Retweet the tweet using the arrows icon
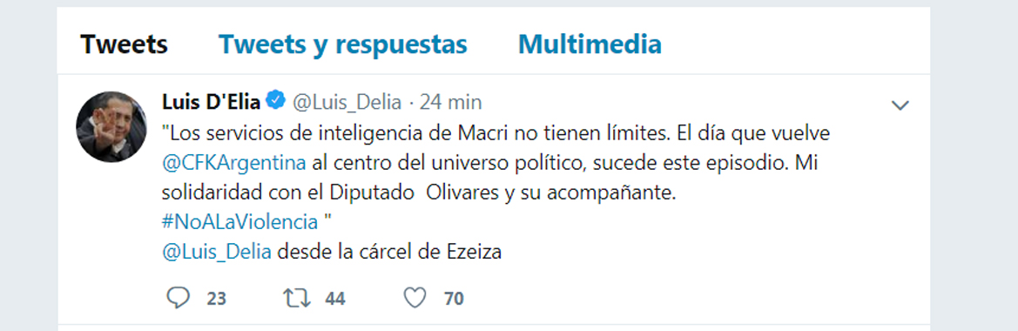This screenshot has width=1018, height=331. pyautogui.click(x=297, y=298)
